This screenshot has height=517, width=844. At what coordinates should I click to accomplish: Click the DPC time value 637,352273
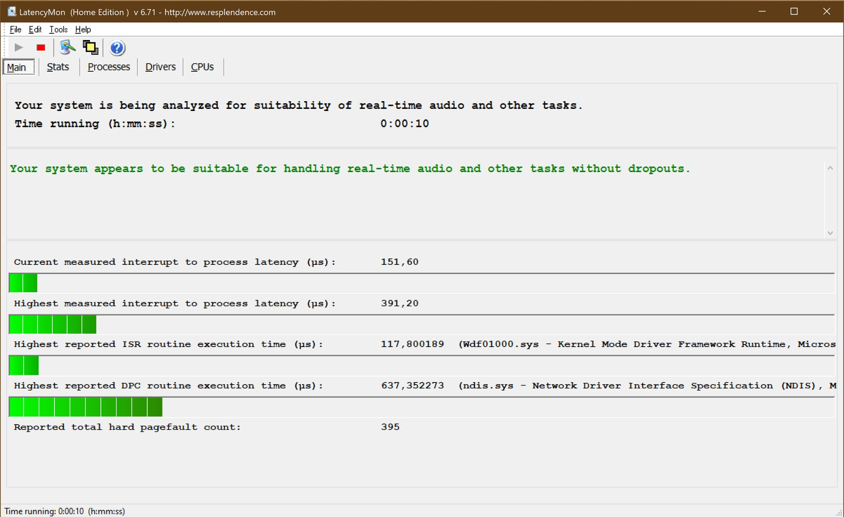[x=412, y=385]
